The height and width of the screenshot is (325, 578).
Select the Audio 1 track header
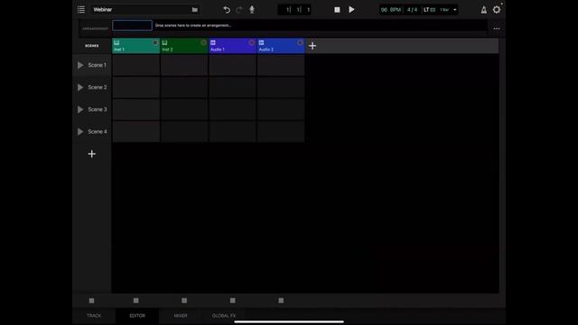click(x=232, y=46)
